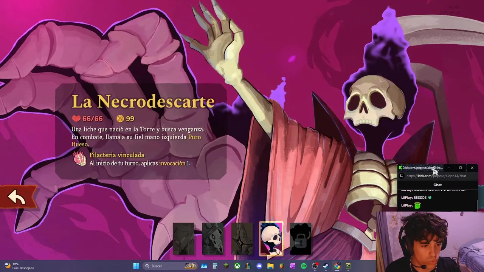Click the Chat header in Kick popup
Viewport: 484px width, 272px height.
437,185
